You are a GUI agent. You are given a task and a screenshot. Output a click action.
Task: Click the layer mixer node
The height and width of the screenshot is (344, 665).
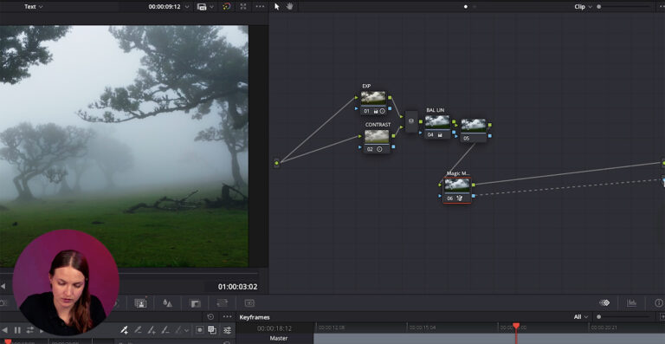(411, 121)
